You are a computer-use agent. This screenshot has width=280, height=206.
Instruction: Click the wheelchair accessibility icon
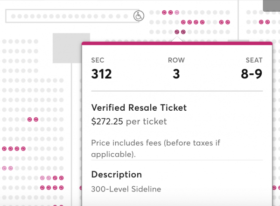pos(139,16)
